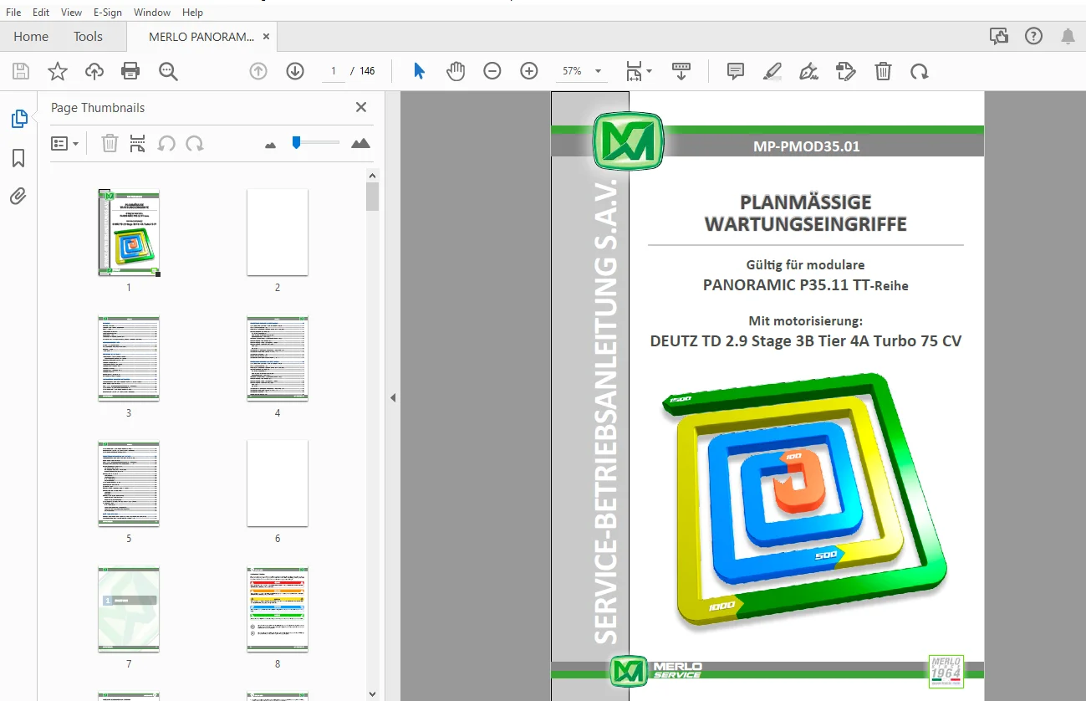Open the sign document tool

coord(809,71)
